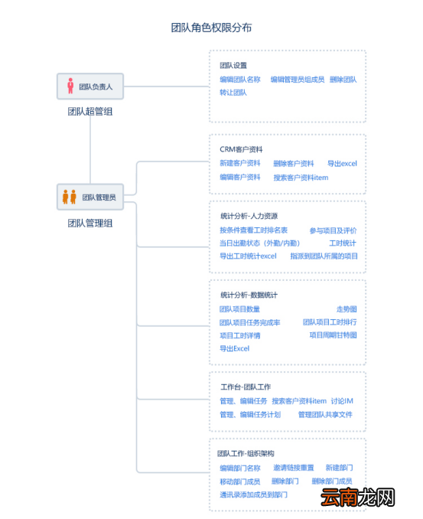Open the 讨论IM link
The width and height of the screenshot is (423, 519).
pos(342,401)
